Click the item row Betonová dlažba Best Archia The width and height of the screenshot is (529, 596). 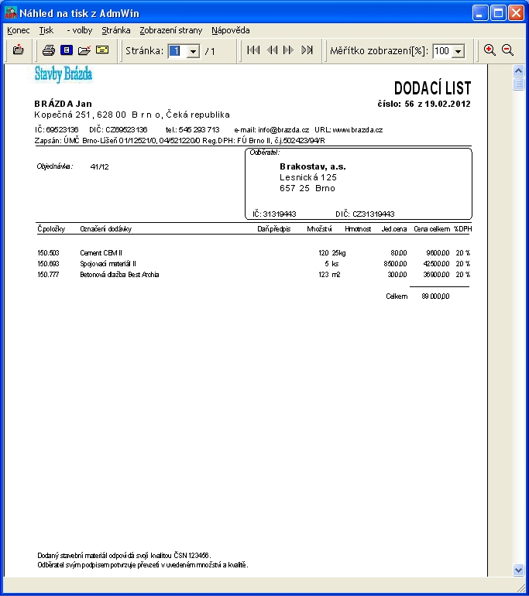(254, 275)
